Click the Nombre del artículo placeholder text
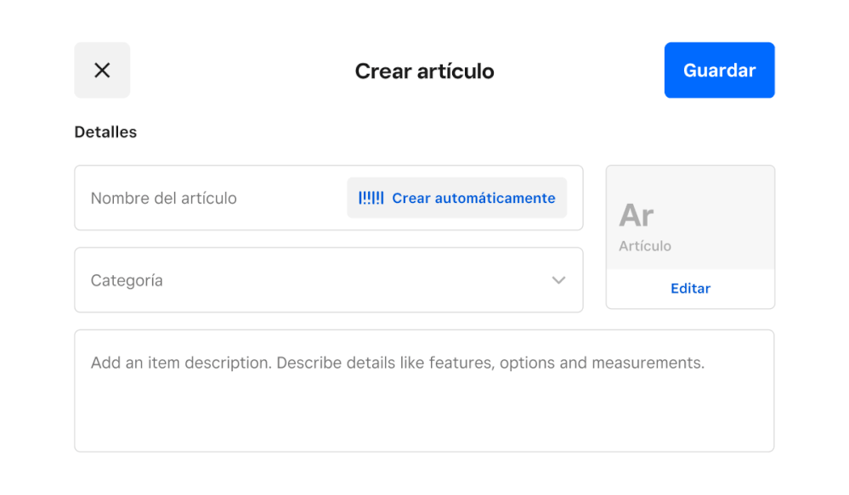 pos(164,198)
